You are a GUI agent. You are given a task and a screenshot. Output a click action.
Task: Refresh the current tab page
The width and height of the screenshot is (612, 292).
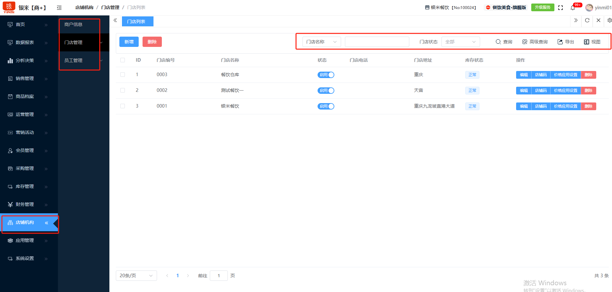point(587,21)
